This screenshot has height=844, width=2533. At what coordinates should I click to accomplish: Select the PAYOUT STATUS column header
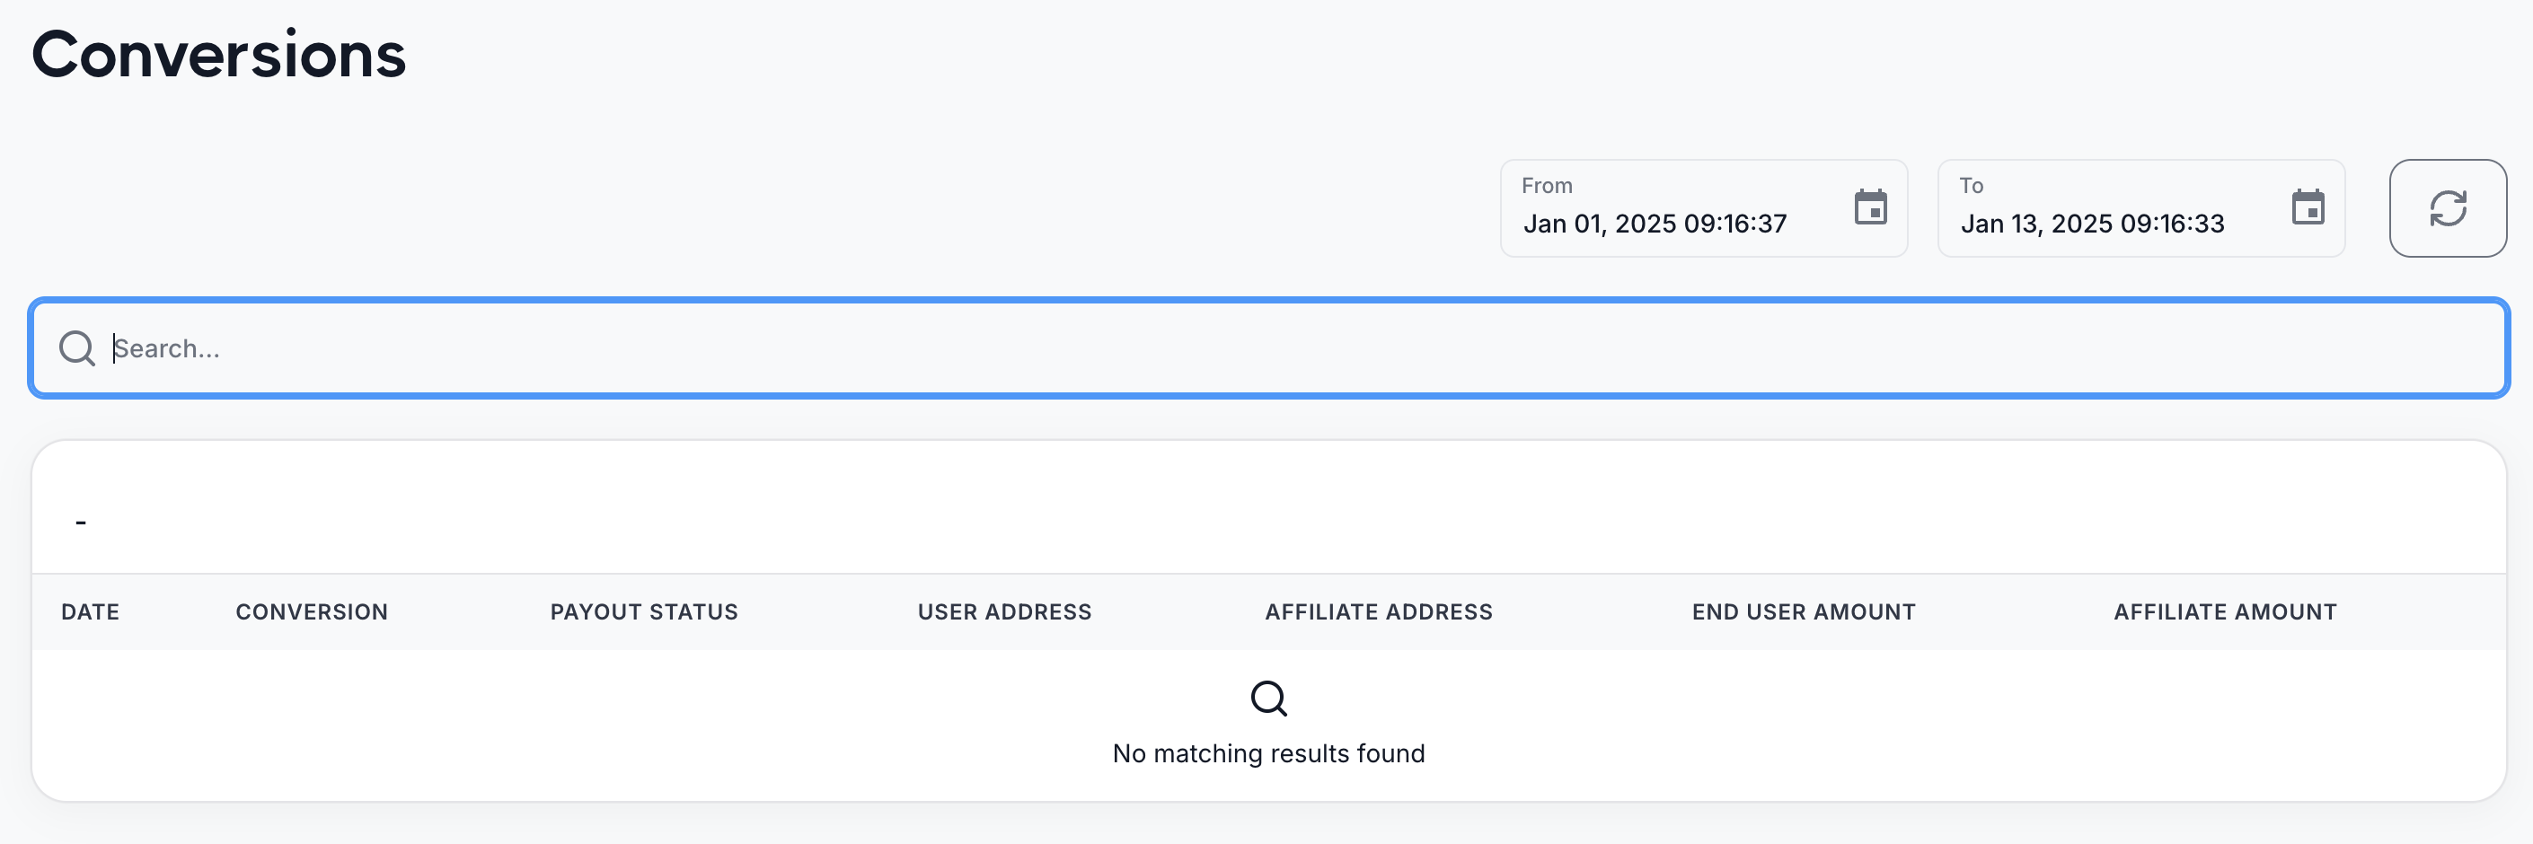643,611
